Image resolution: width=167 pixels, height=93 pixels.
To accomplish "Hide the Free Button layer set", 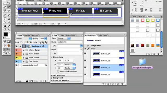I will point(17,61).
